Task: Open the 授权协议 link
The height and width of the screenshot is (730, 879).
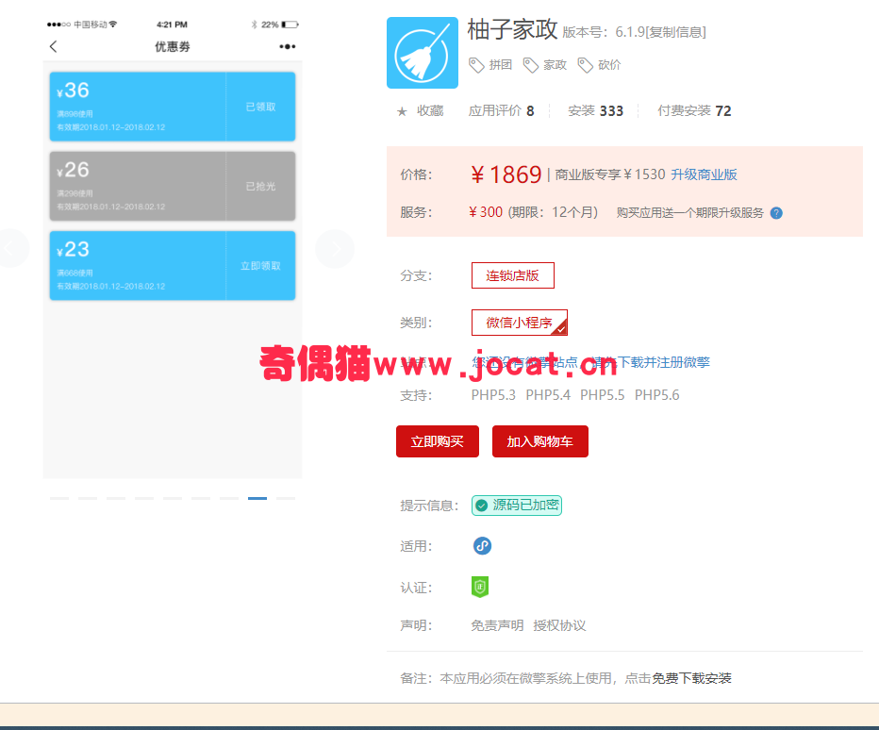Action: [559, 625]
